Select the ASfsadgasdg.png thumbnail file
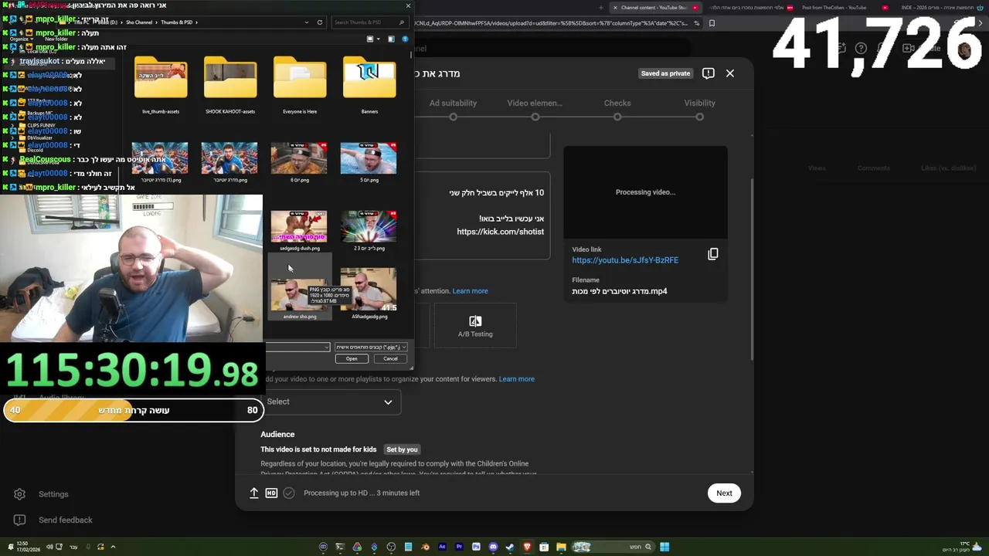The width and height of the screenshot is (989, 556). (x=369, y=293)
